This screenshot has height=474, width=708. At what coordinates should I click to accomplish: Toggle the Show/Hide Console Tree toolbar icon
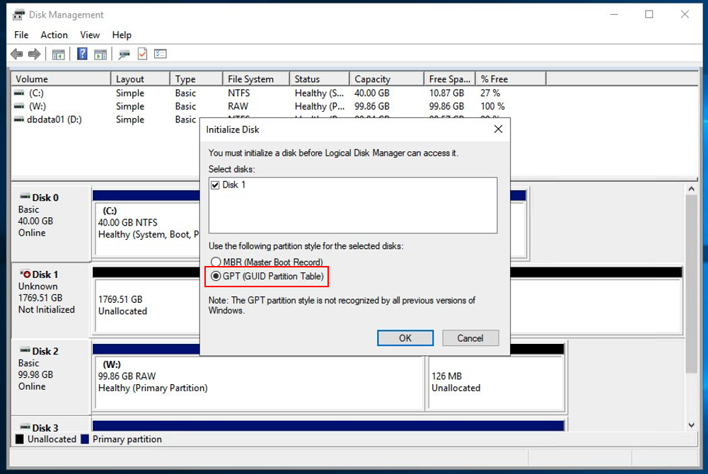pos(58,54)
